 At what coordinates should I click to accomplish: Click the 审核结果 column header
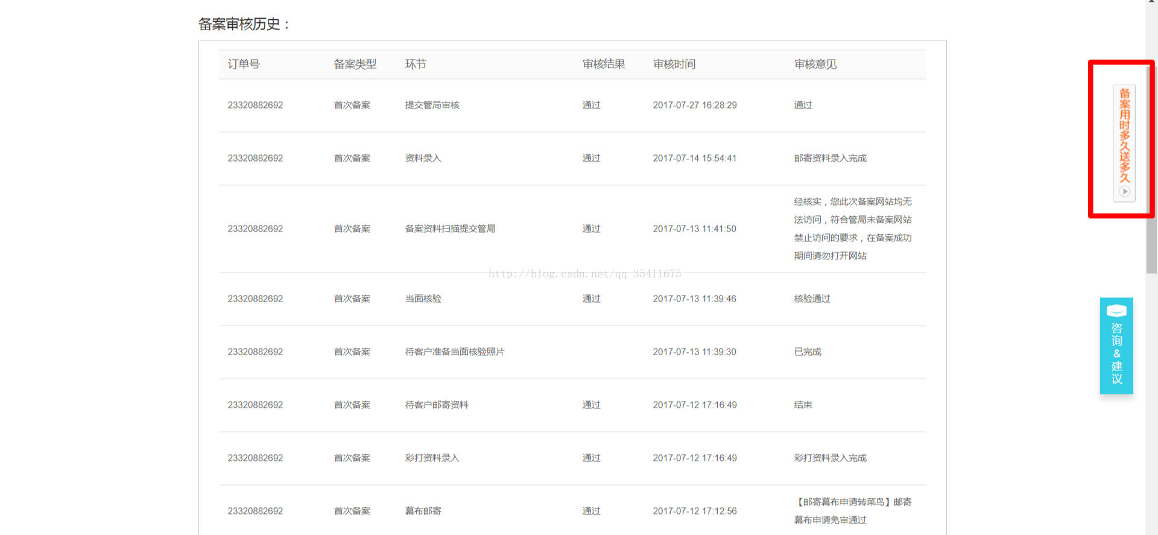(x=604, y=64)
